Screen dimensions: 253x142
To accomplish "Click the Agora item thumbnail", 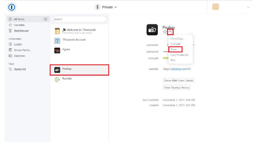I will pyautogui.click(x=57, y=51).
